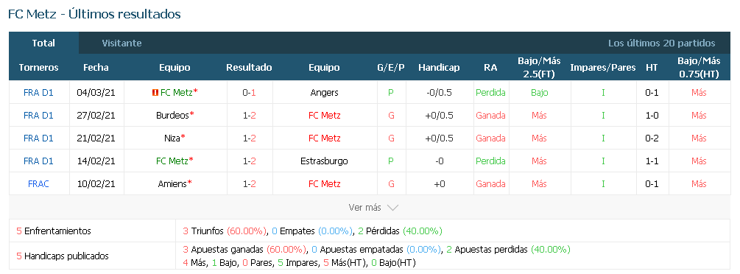Click the Angers team name
This screenshot has width=740, height=274.
click(x=324, y=93)
